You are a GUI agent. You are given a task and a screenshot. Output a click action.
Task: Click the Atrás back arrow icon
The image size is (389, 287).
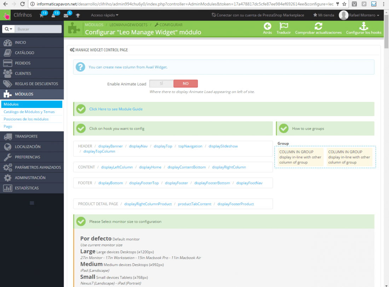coord(267,26)
